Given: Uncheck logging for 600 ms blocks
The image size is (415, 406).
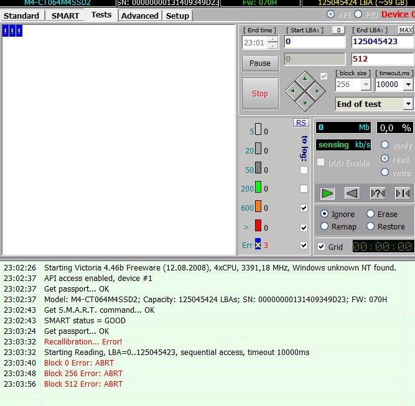Looking at the screenshot, I should [304, 208].
